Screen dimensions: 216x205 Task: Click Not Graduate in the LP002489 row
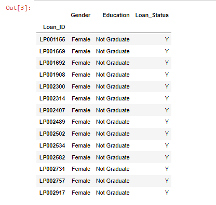(x=113, y=122)
